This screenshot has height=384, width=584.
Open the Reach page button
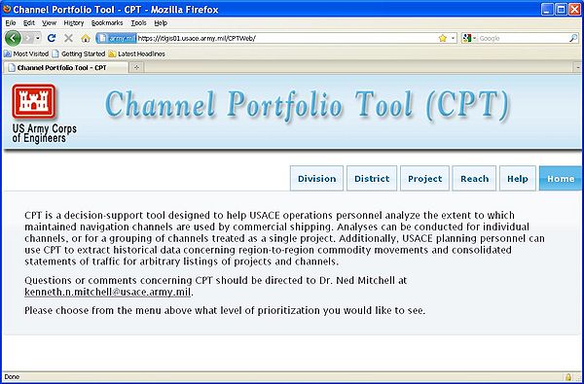(x=474, y=178)
